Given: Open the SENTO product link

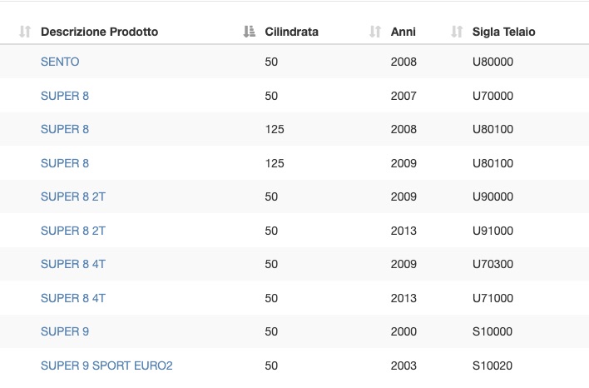Looking at the screenshot, I should pyautogui.click(x=60, y=62).
